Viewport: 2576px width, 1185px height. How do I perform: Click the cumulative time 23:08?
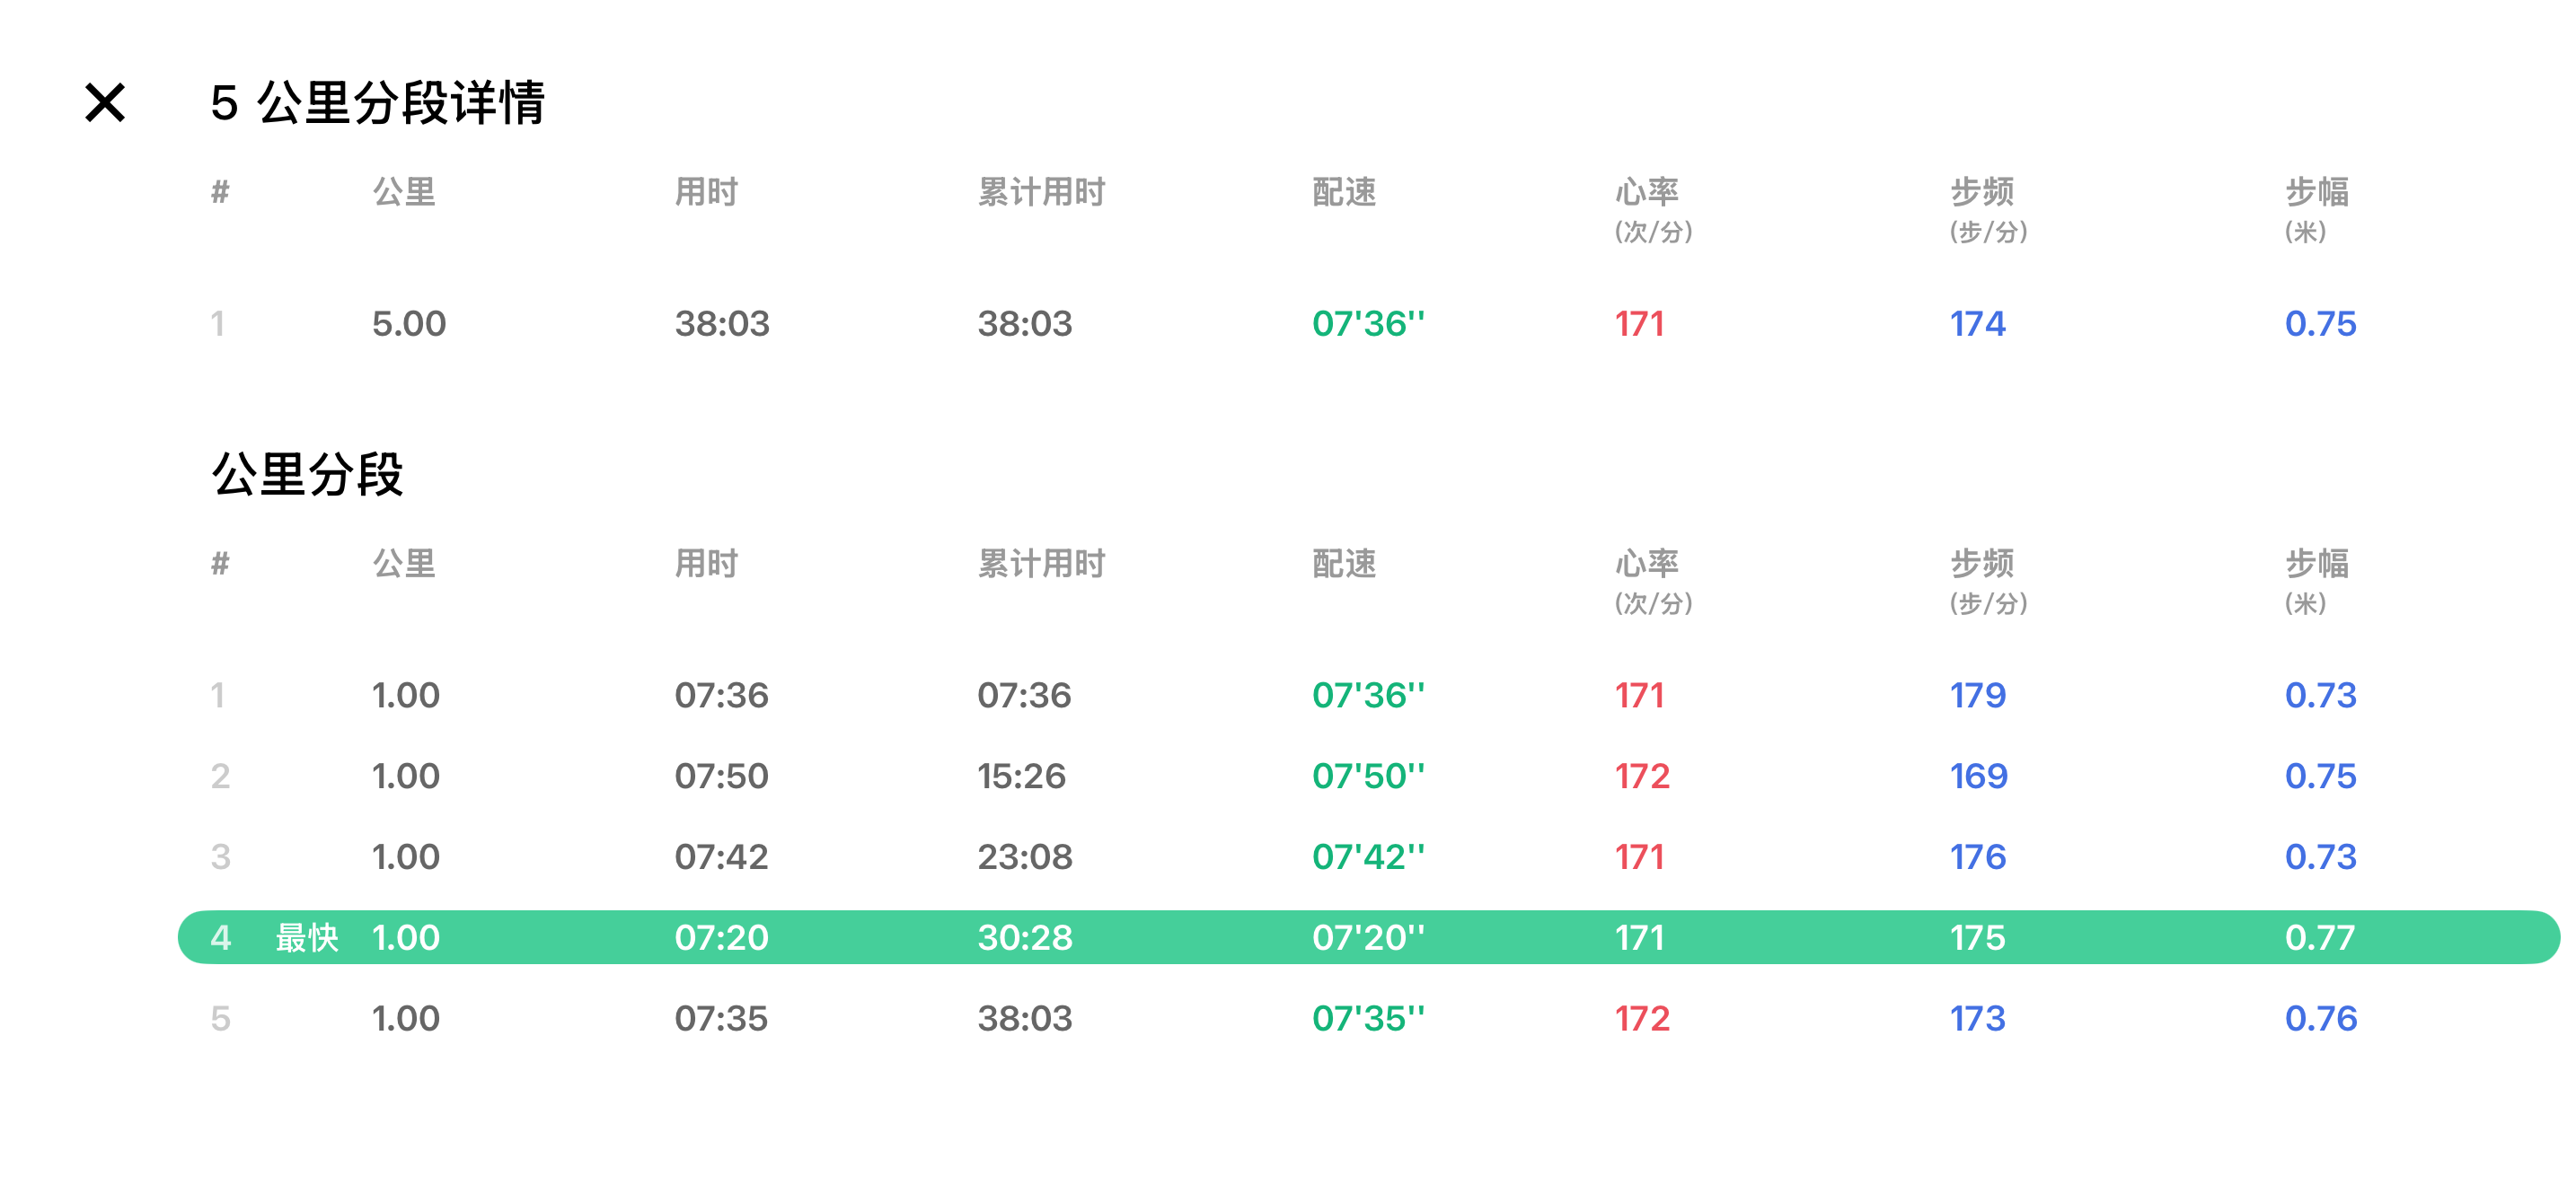(1024, 857)
